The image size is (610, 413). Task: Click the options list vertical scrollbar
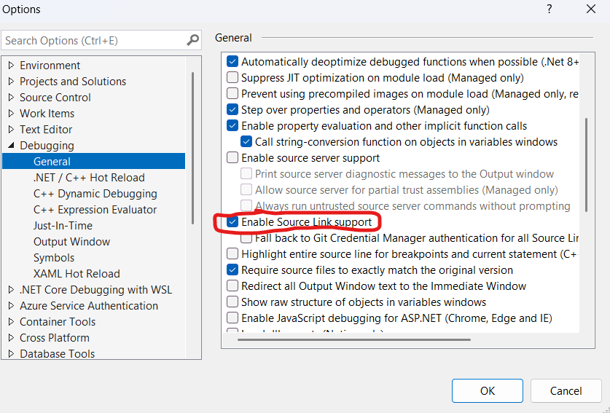pyautogui.click(x=586, y=165)
